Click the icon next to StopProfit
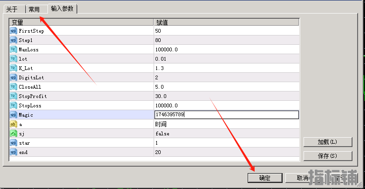This screenshot has width=365, height=189. click(13, 96)
